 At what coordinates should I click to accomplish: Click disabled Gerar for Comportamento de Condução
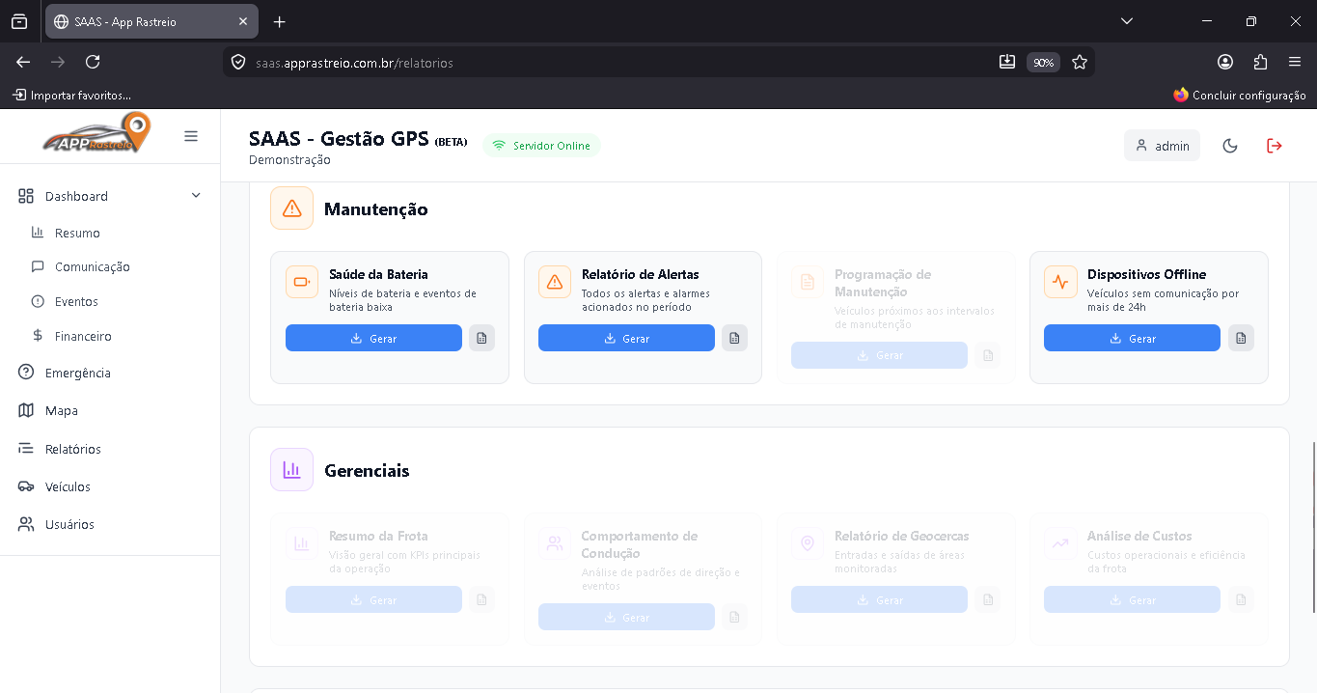click(626, 617)
